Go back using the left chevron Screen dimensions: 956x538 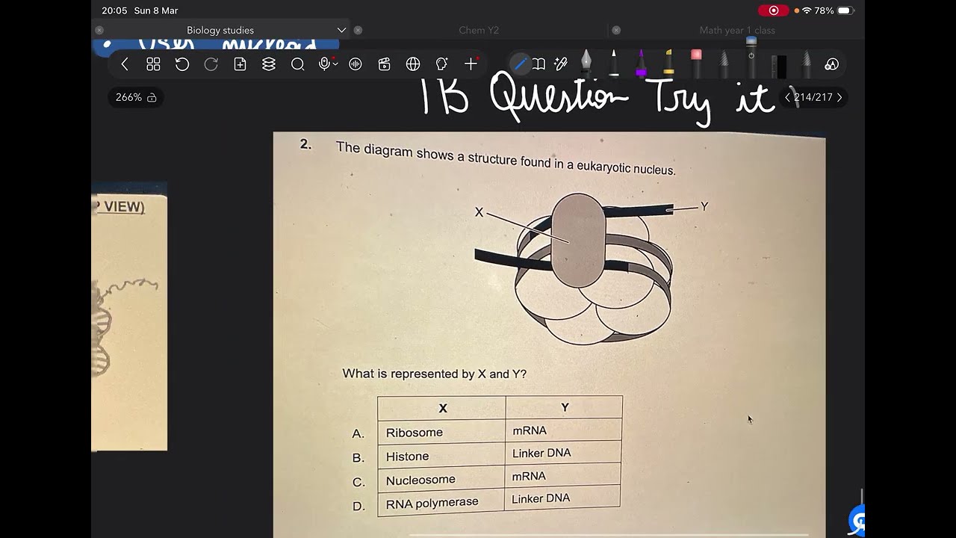tap(125, 64)
